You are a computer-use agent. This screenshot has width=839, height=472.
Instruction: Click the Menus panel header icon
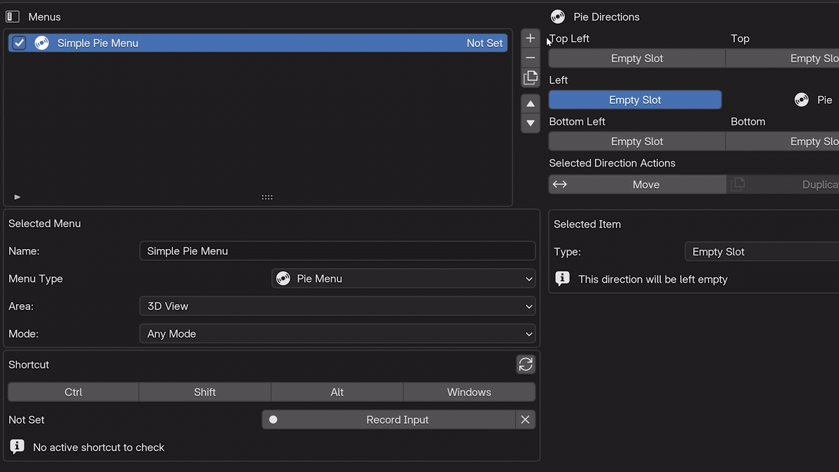[12, 17]
